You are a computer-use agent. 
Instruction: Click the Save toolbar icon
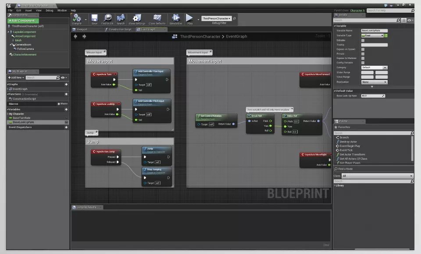[95, 19]
